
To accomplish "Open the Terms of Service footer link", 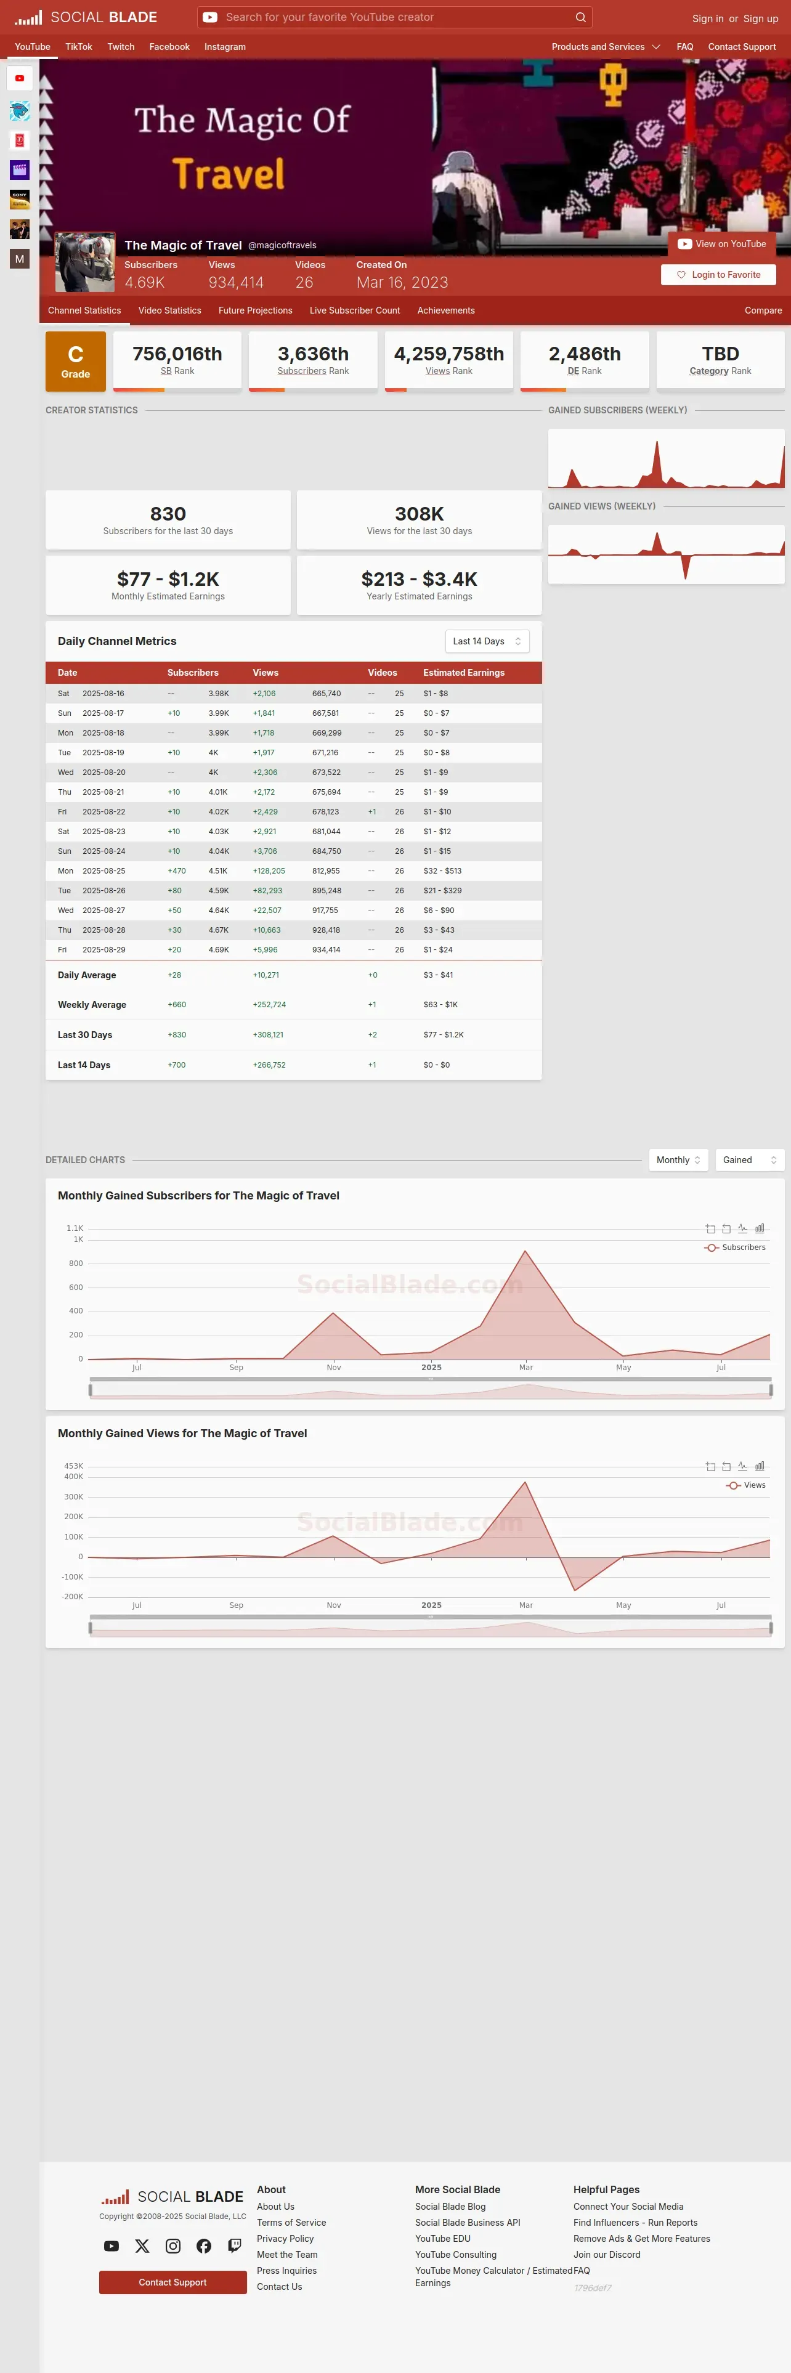I will pos(291,2223).
